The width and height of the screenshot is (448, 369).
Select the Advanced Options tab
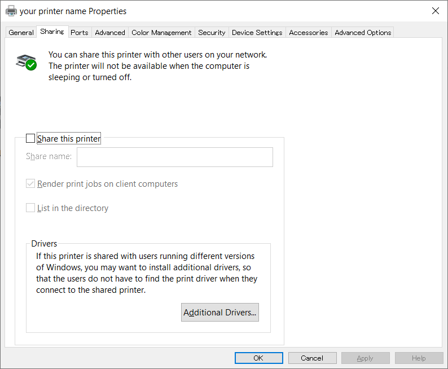coord(363,33)
